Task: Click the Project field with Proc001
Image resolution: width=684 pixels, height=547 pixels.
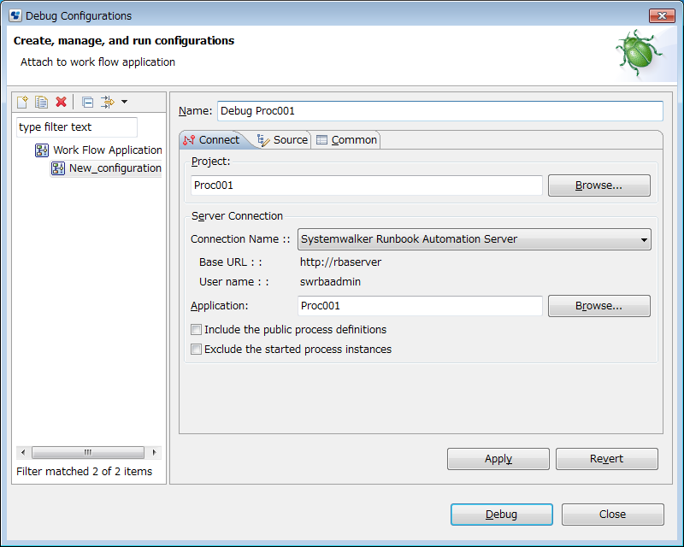Action: pyautogui.click(x=367, y=185)
